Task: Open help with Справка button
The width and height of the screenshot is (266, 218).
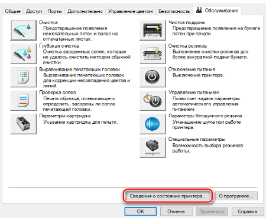Action: 248,212
